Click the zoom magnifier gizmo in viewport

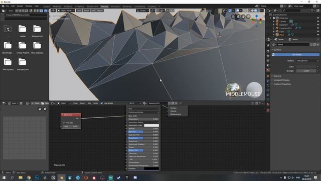248,17
